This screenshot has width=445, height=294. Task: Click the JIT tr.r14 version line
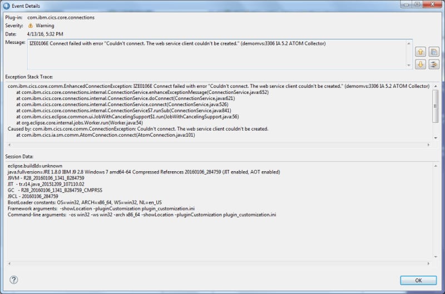click(46, 184)
